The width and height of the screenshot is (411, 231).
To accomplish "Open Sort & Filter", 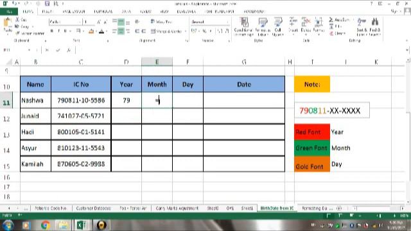I will coord(362,27).
